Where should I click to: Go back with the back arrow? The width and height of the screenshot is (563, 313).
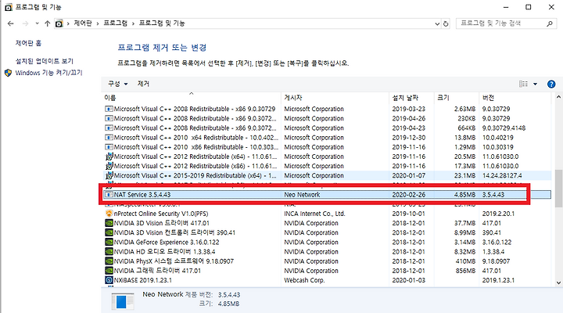coord(10,23)
